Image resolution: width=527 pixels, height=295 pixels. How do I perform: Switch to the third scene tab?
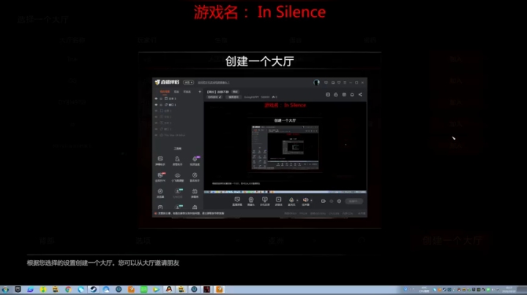187,91
